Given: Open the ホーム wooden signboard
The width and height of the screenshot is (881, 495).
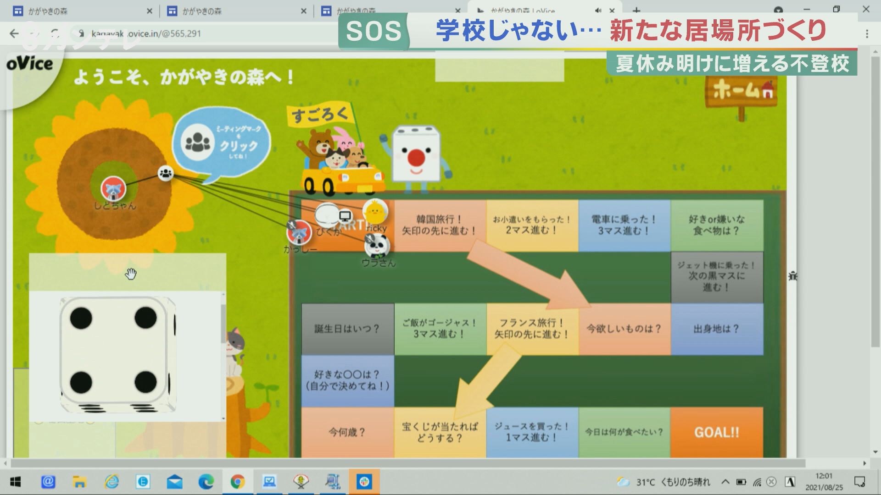Looking at the screenshot, I should 742,92.
